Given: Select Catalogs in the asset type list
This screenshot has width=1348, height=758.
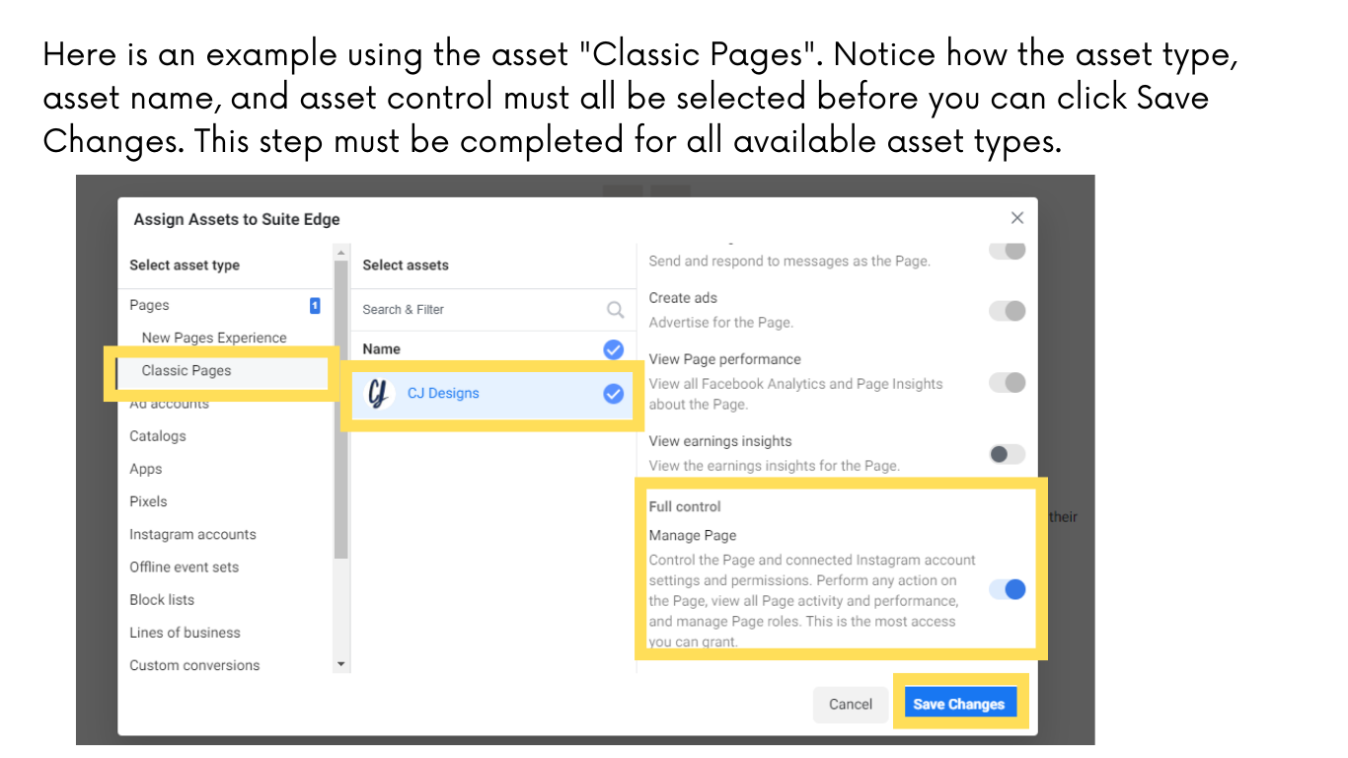Looking at the screenshot, I should pyautogui.click(x=158, y=436).
